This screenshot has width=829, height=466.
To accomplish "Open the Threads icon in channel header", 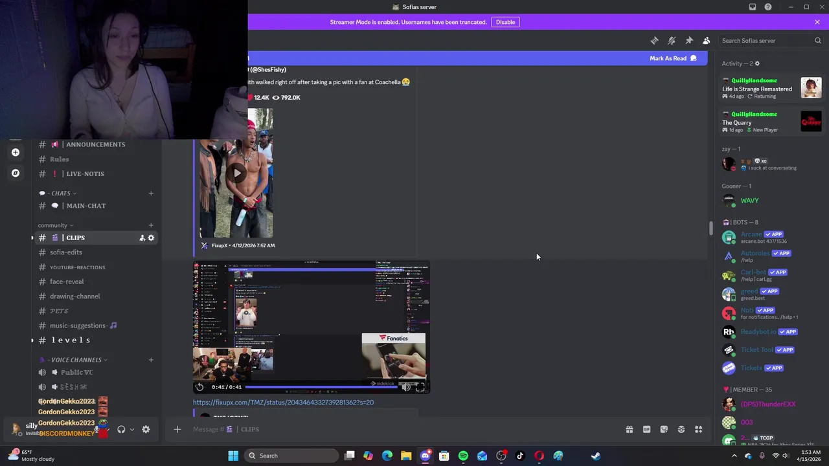I will click(654, 40).
